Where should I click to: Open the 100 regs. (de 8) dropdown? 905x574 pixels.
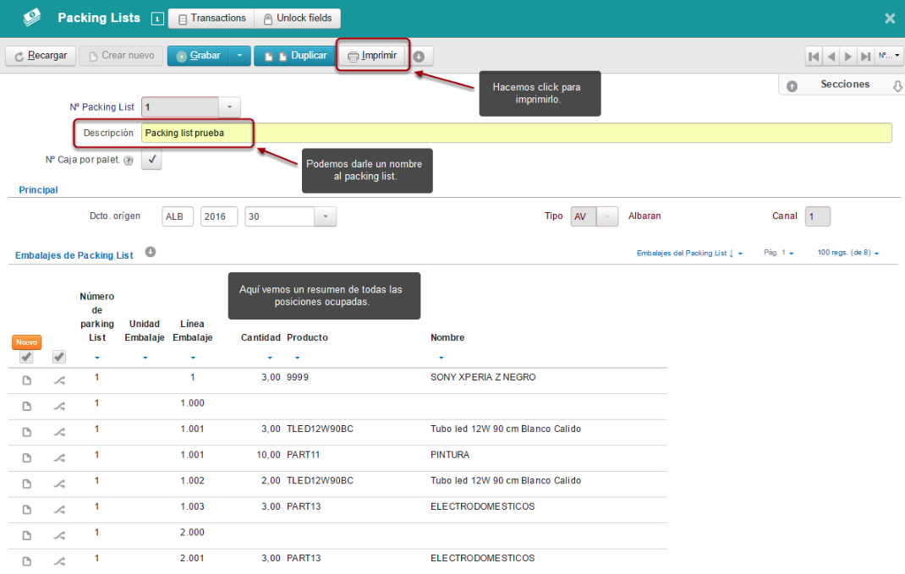[848, 253]
